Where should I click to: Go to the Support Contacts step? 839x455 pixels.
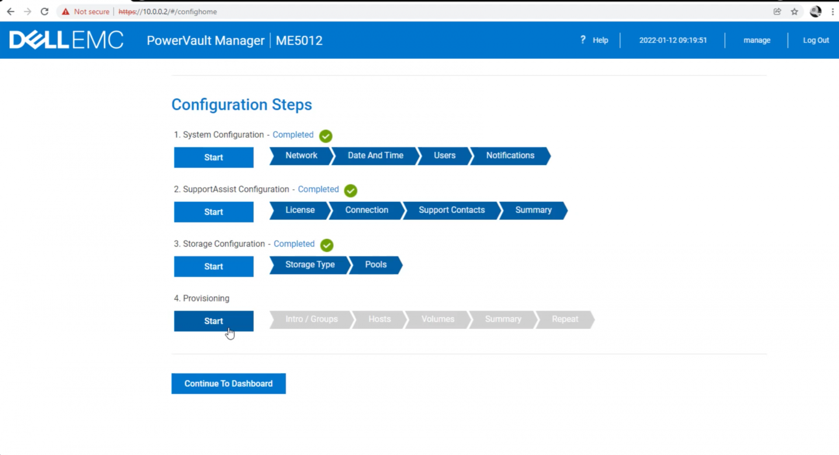[451, 210]
